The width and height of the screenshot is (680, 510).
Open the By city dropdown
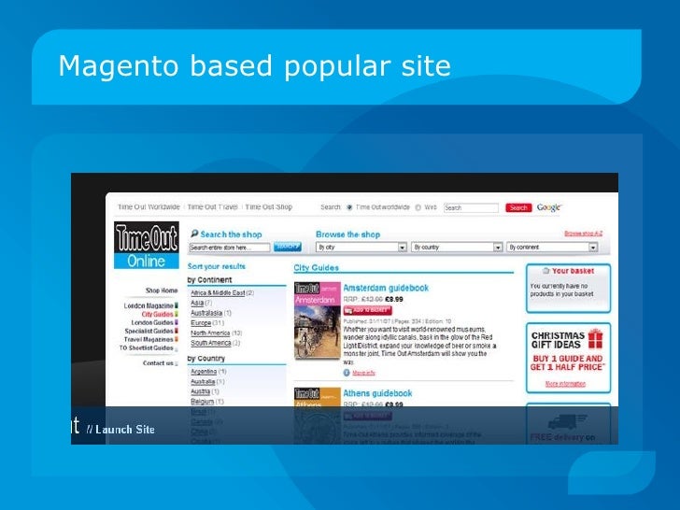pyautogui.click(x=361, y=248)
